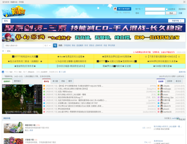Click folder icon beside 伊卡洛斯服务端 thread

point(44,86)
